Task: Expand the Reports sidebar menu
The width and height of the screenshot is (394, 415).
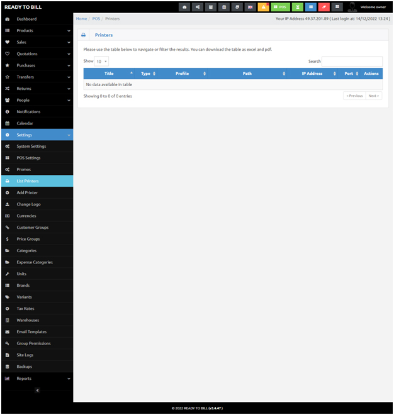Action: [37, 379]
